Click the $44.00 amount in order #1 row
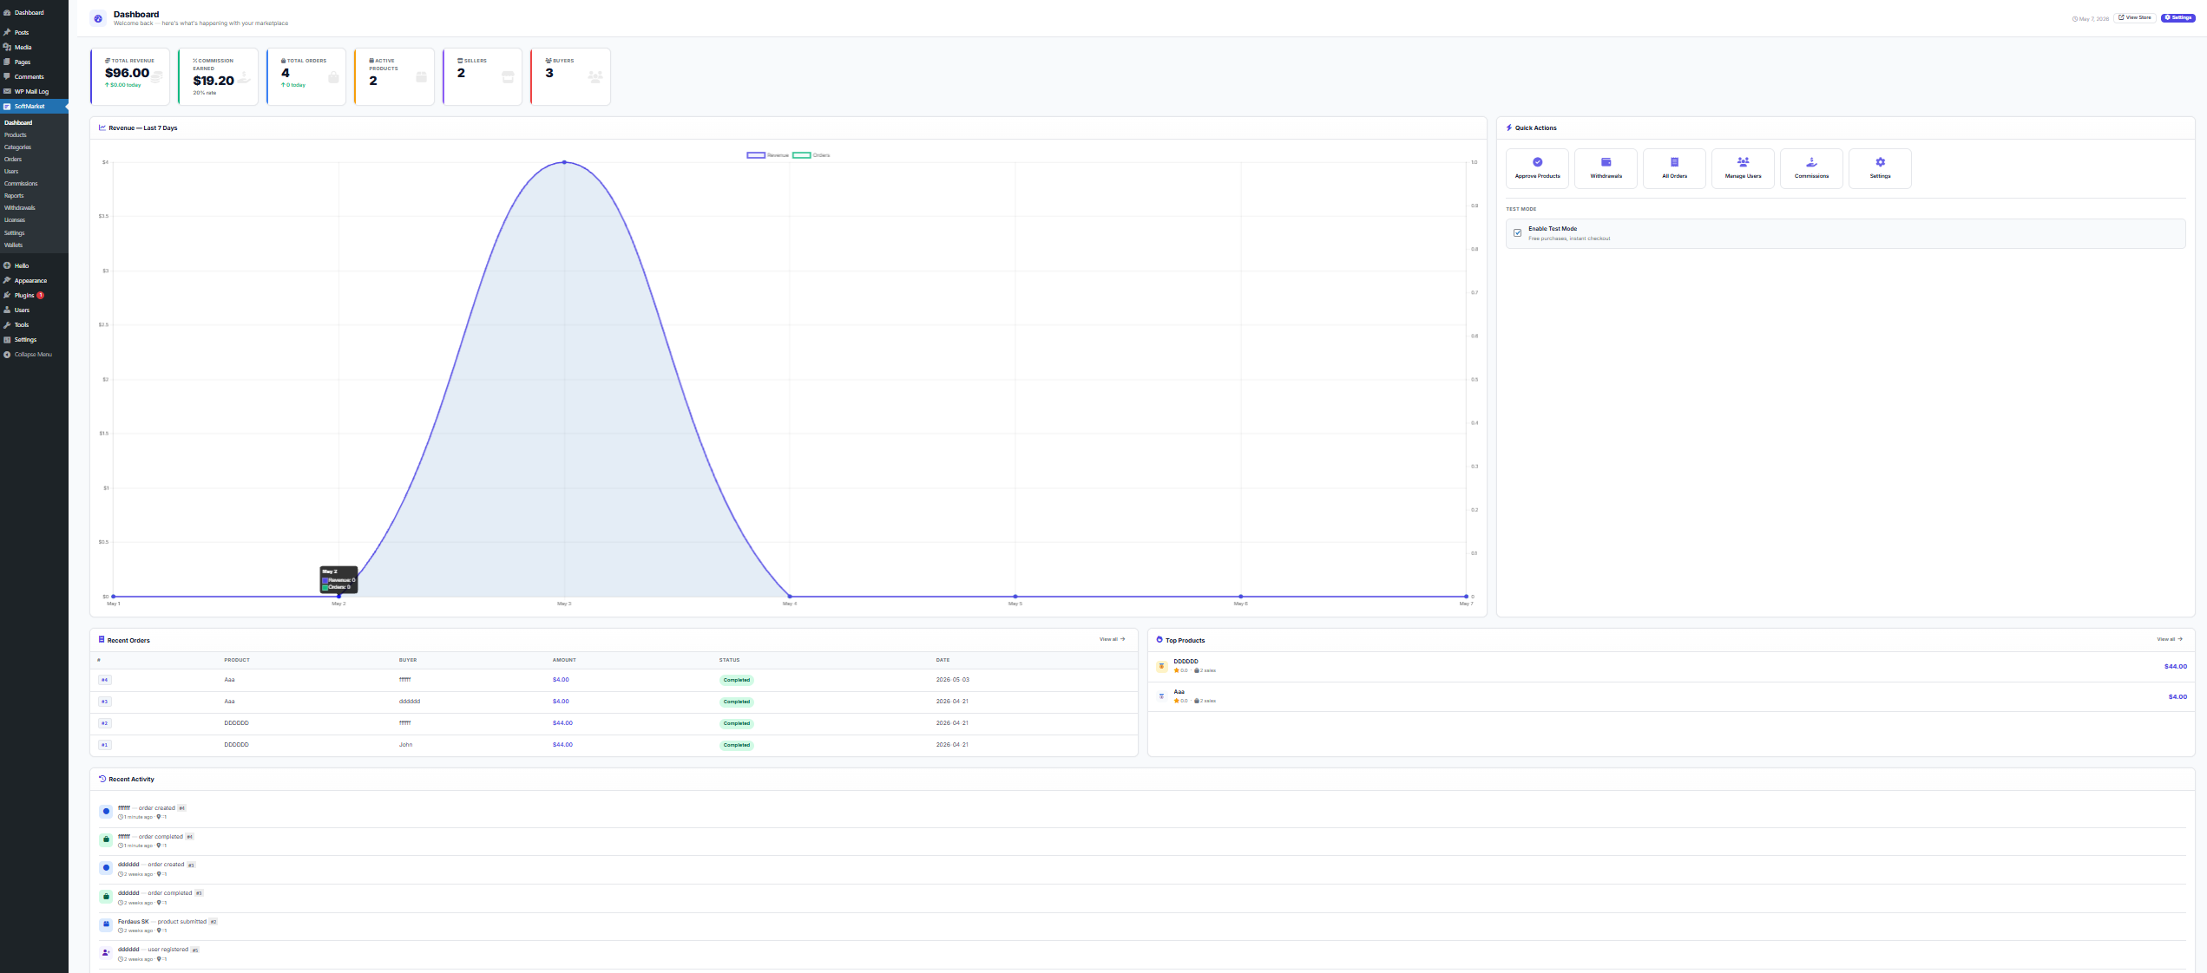The width and height of the screenshot is (2207, 973). click(x=562, y=745)
